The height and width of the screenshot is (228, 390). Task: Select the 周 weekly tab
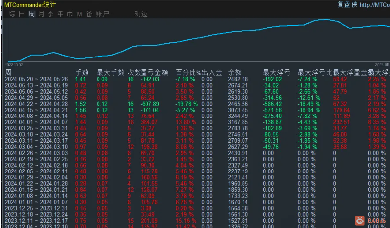(x=32, y=14)
